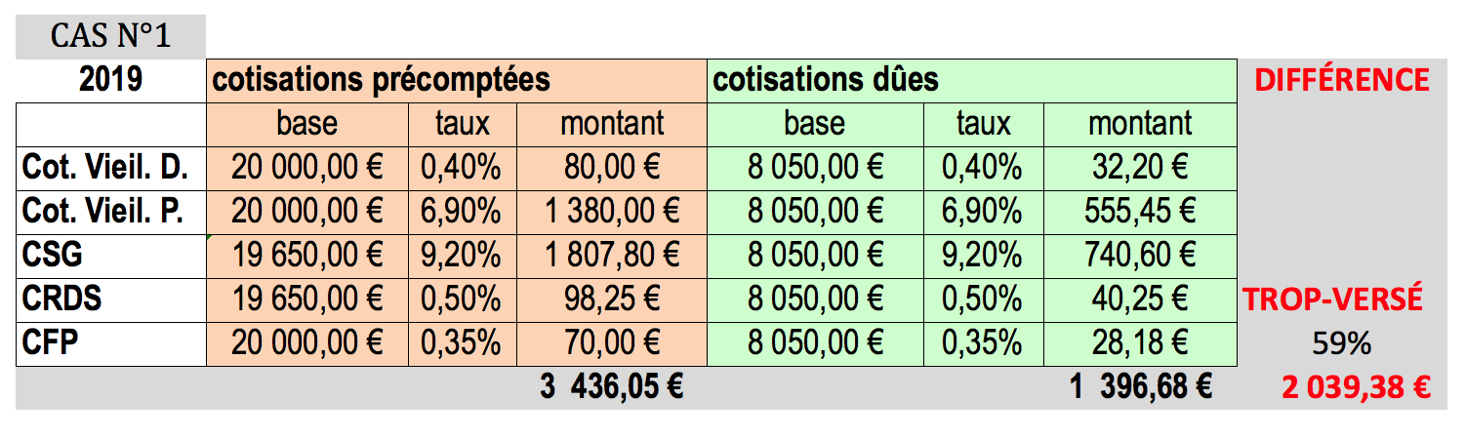1465x440 pixels.
Task: Select the Cot. Vieil. P. row label
Action: point(110,212)
